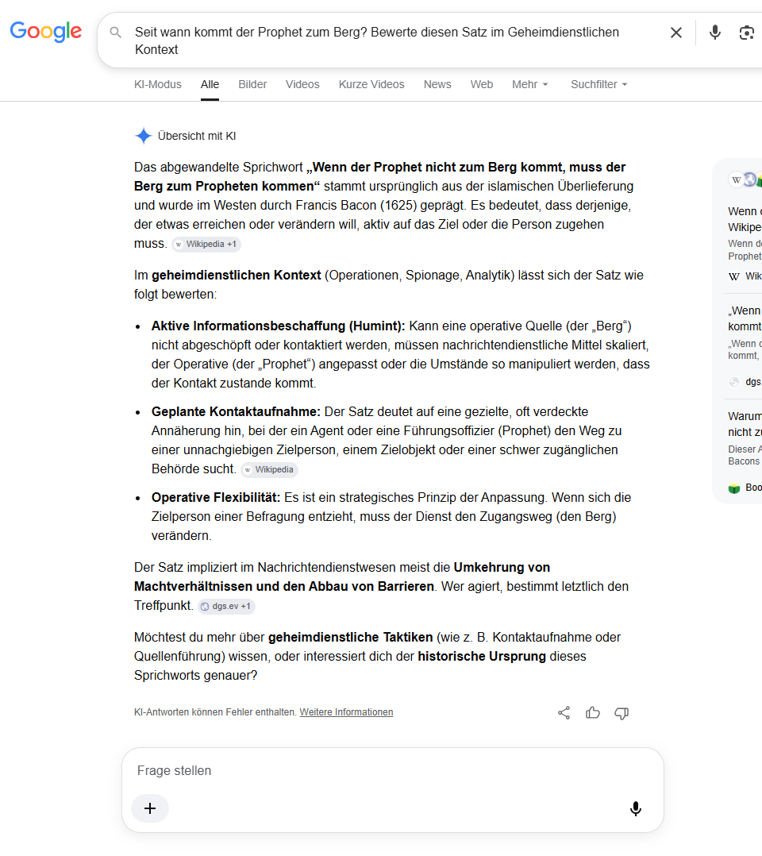Go to Kurze Videos tab
This screenshot has width=762, height=856.
click(x=371, y=85)
